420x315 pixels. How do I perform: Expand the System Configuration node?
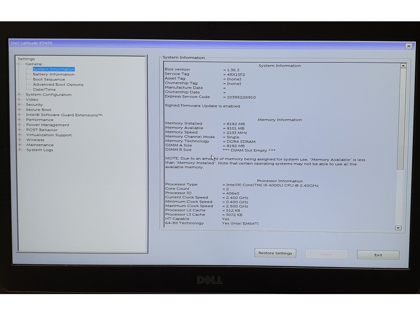click(19, 94)
